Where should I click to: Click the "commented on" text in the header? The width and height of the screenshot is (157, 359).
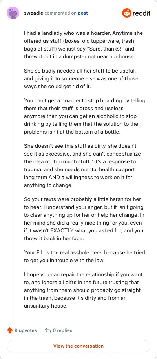point(60,13)
